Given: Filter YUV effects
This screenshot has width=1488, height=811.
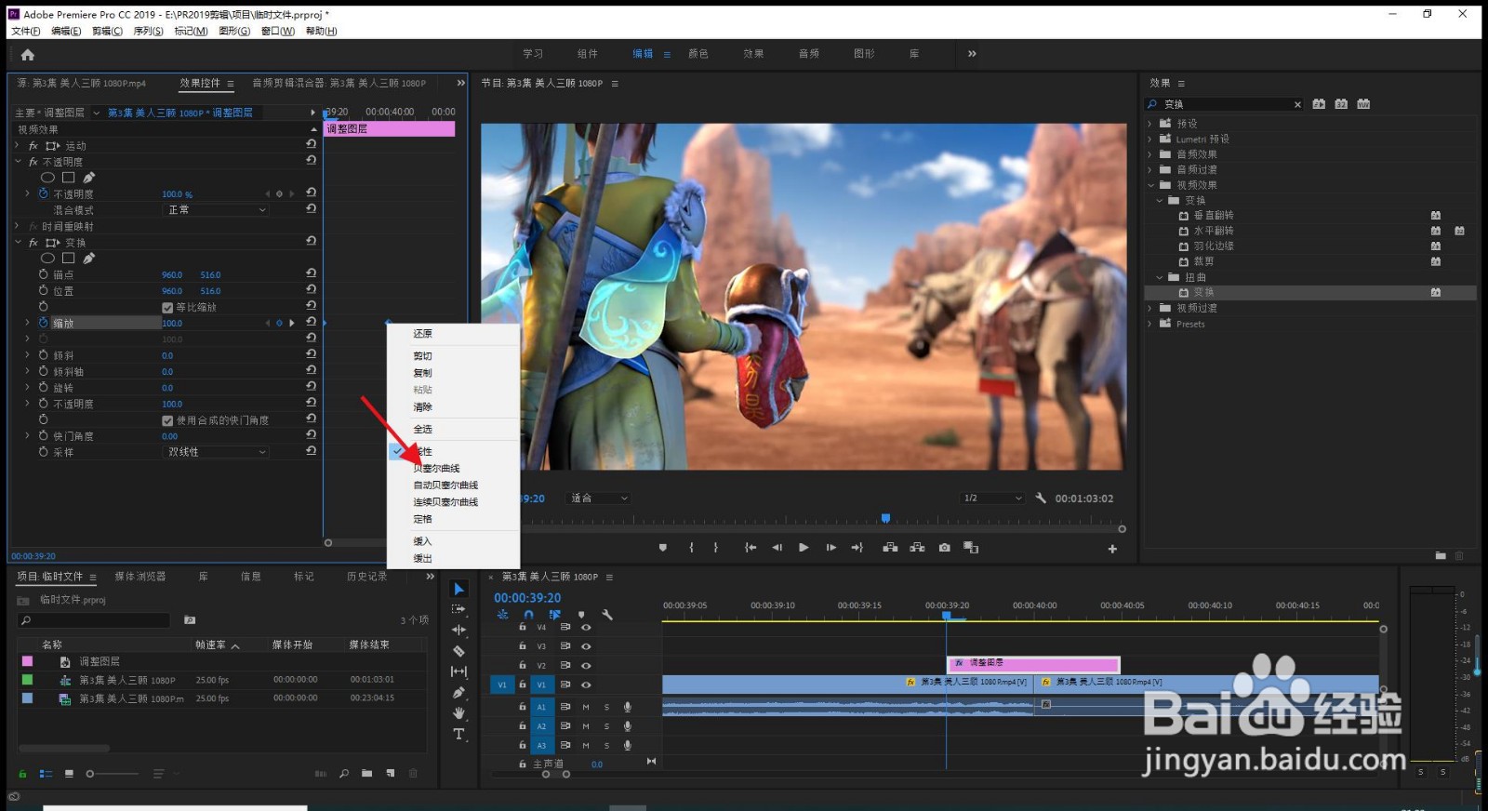Looking at the screenshot, I should (x=1363, y=104).
